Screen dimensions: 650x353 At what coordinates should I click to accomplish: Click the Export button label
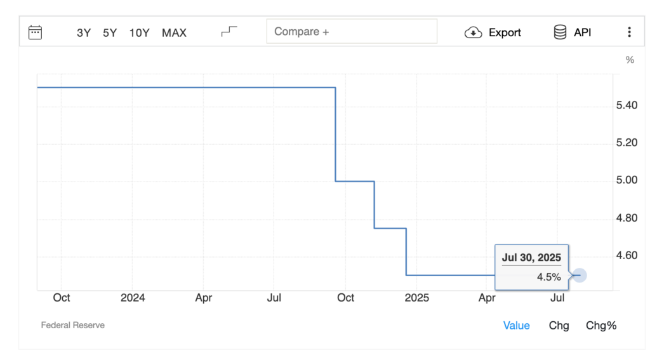tap(505, 33)
